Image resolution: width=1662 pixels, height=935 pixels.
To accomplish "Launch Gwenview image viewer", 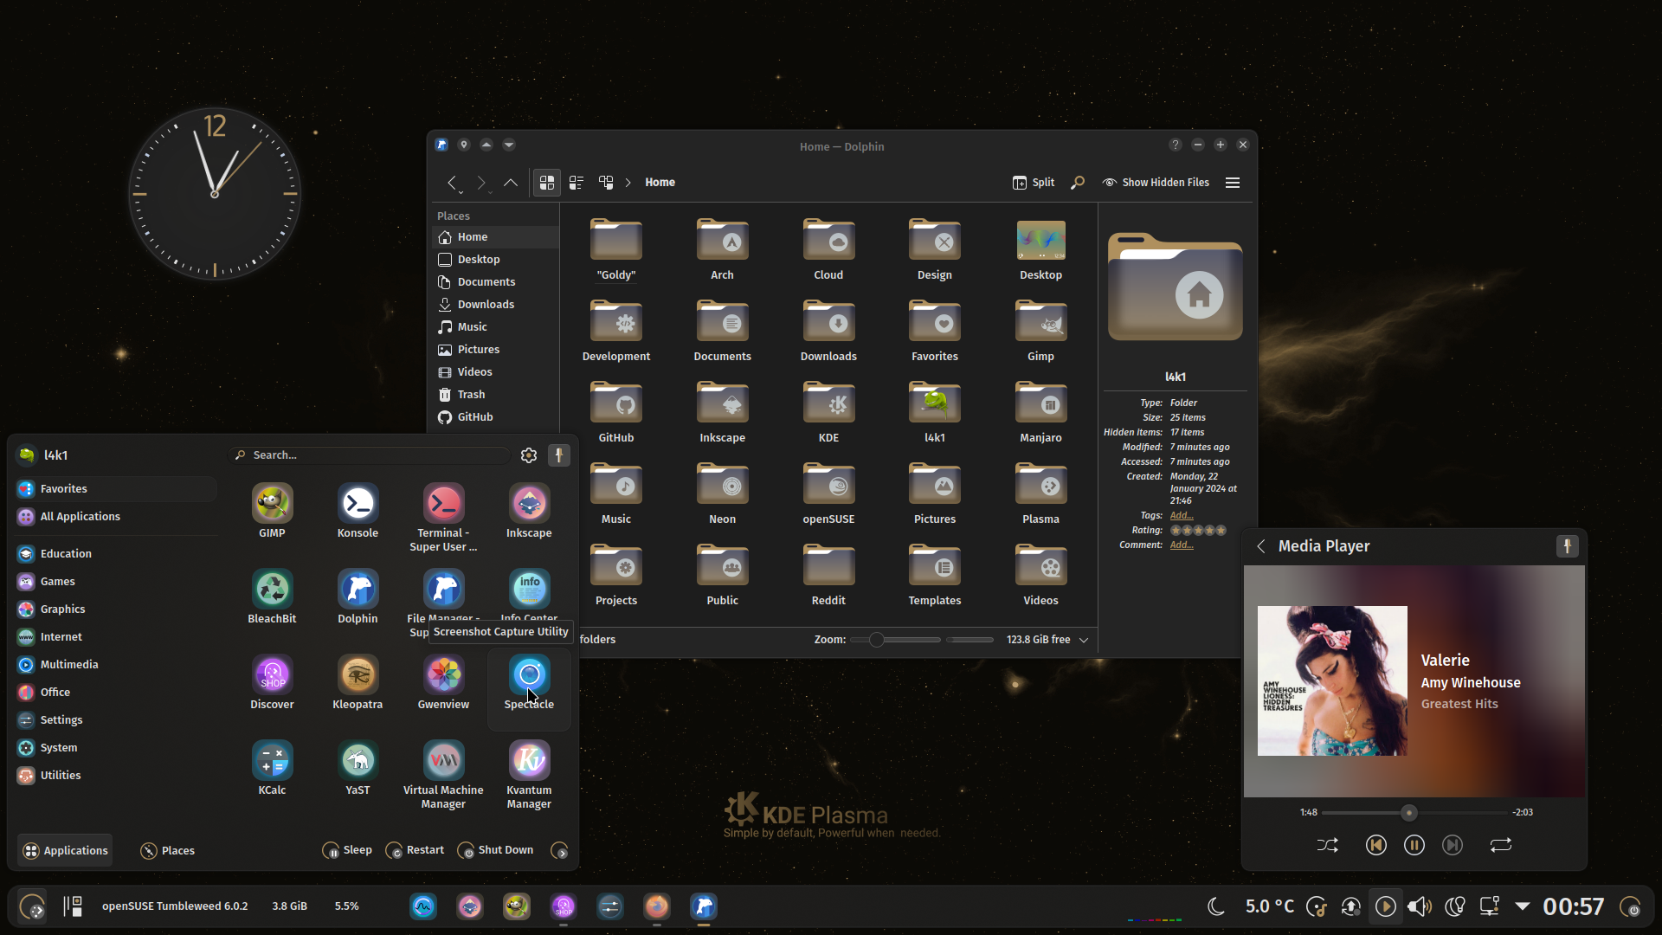I will (443, 683).
